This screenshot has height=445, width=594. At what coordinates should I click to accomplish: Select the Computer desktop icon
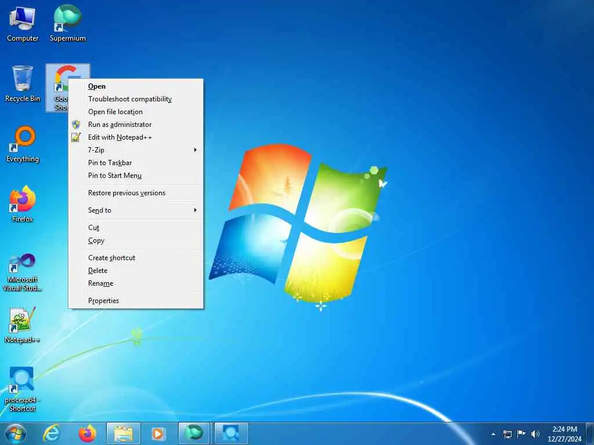click(x=23, y=24)
